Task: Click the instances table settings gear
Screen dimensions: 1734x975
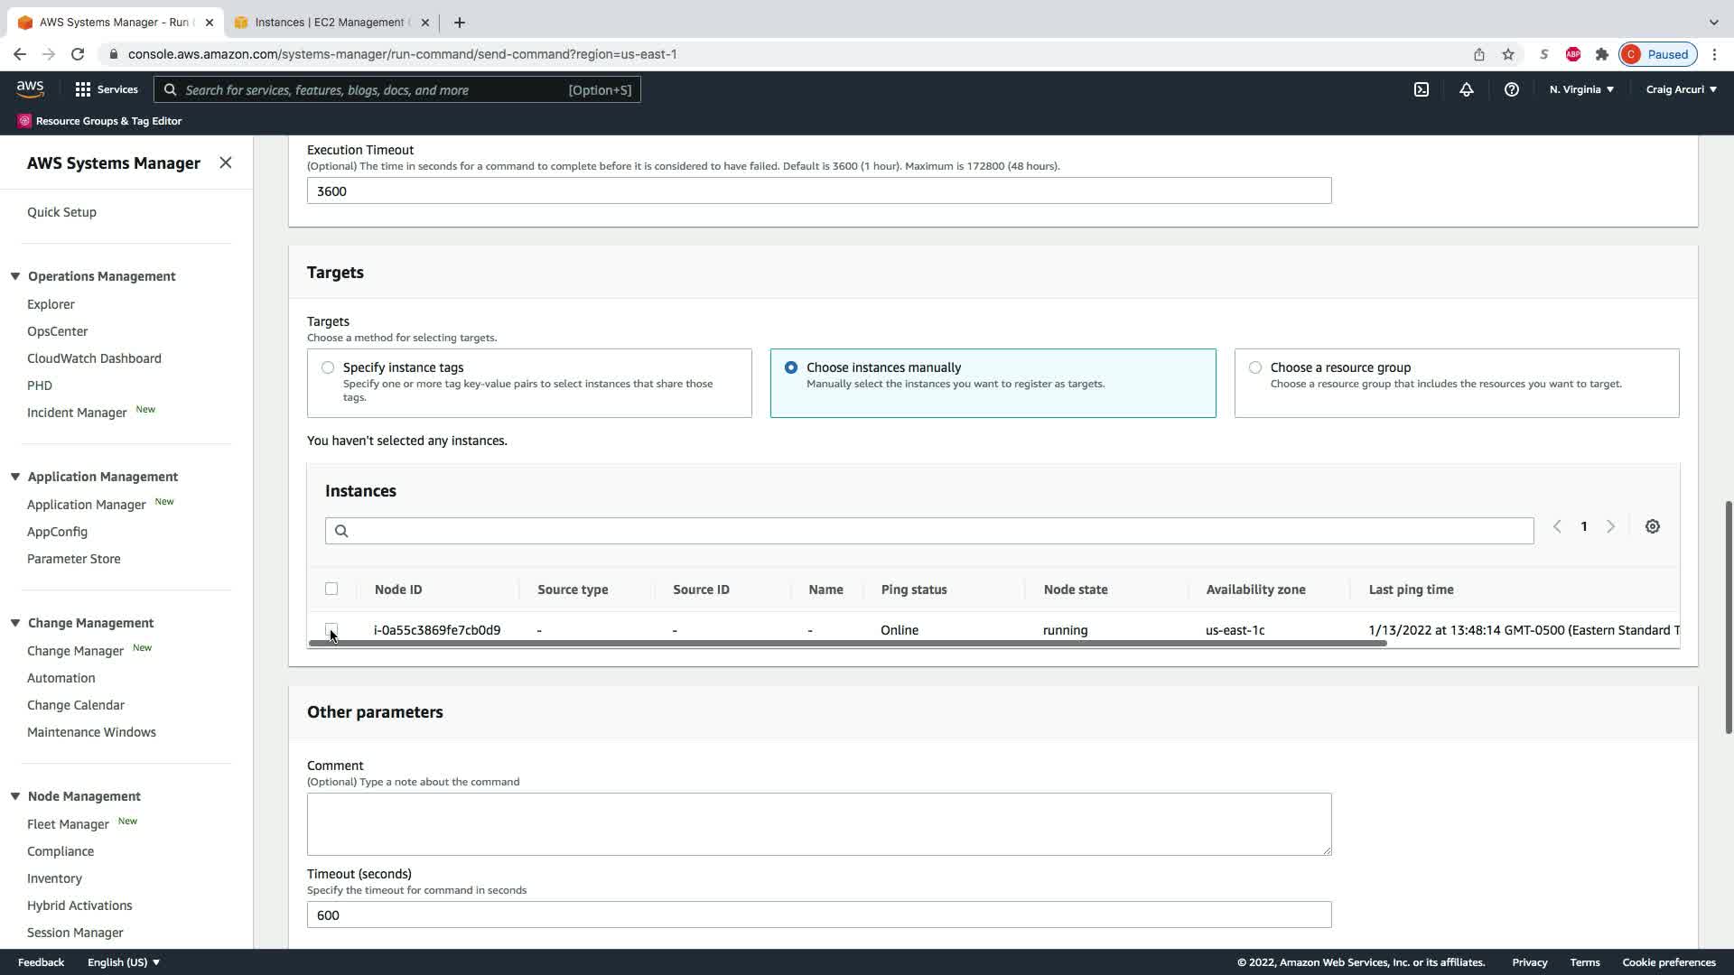Action: point(1652,526)
